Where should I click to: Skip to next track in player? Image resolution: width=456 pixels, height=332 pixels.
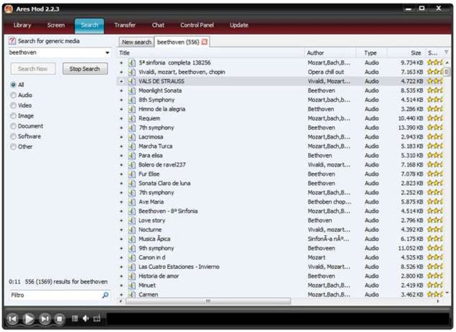pyautogui.click(x=45, y=319)
